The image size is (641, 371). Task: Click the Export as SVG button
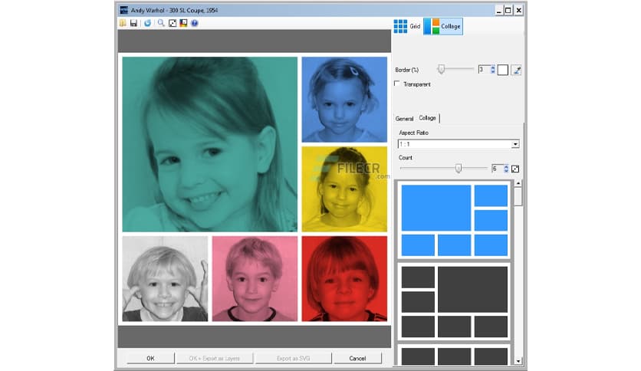tap(293, 358)
